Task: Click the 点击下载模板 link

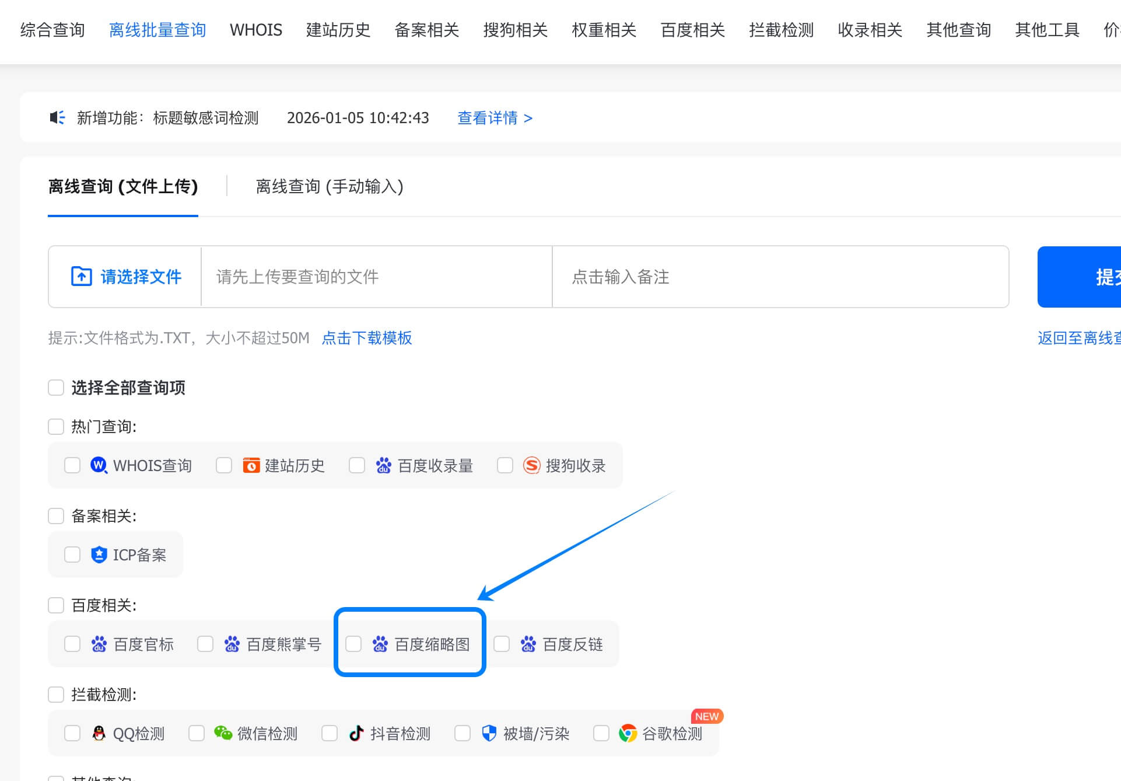Action: pos(367,338)
